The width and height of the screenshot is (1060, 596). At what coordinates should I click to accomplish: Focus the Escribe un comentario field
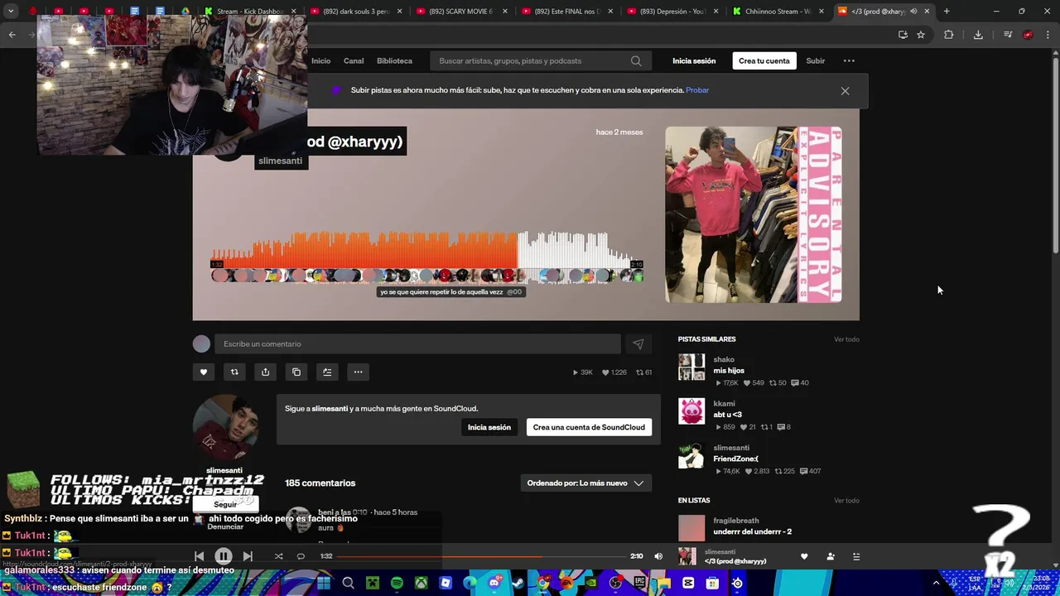click(x=417, y=344)
